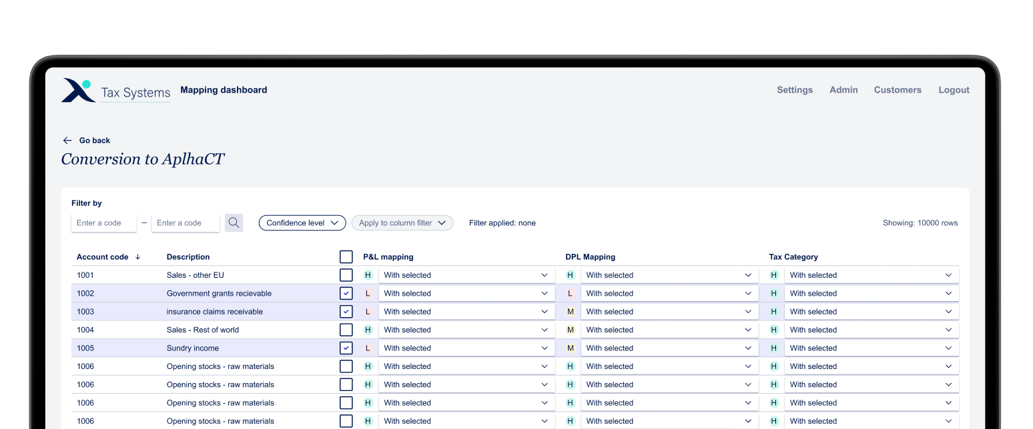The height and width of the screenshot is (429, 1033).
Task: Uncheck the Sundry income row checkbox
Action: 346,348
